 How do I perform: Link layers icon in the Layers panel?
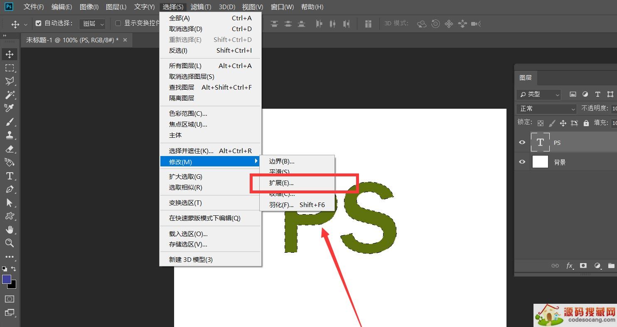tap(555, 266)
